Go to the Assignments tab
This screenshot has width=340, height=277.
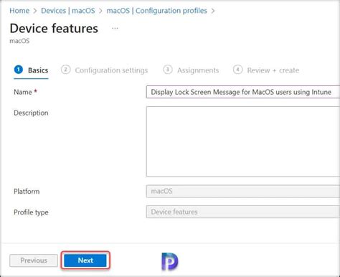click(x=198, y=70)
